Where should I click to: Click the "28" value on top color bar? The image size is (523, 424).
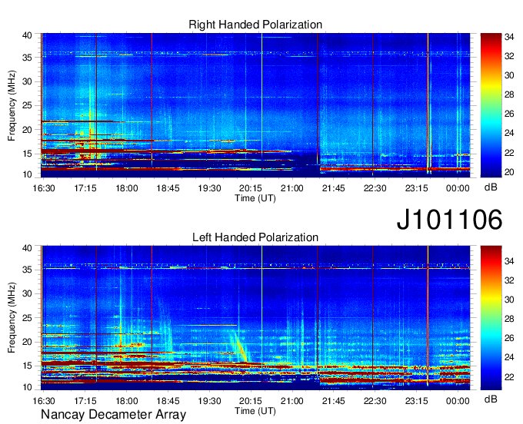click(x=509, y=95)
